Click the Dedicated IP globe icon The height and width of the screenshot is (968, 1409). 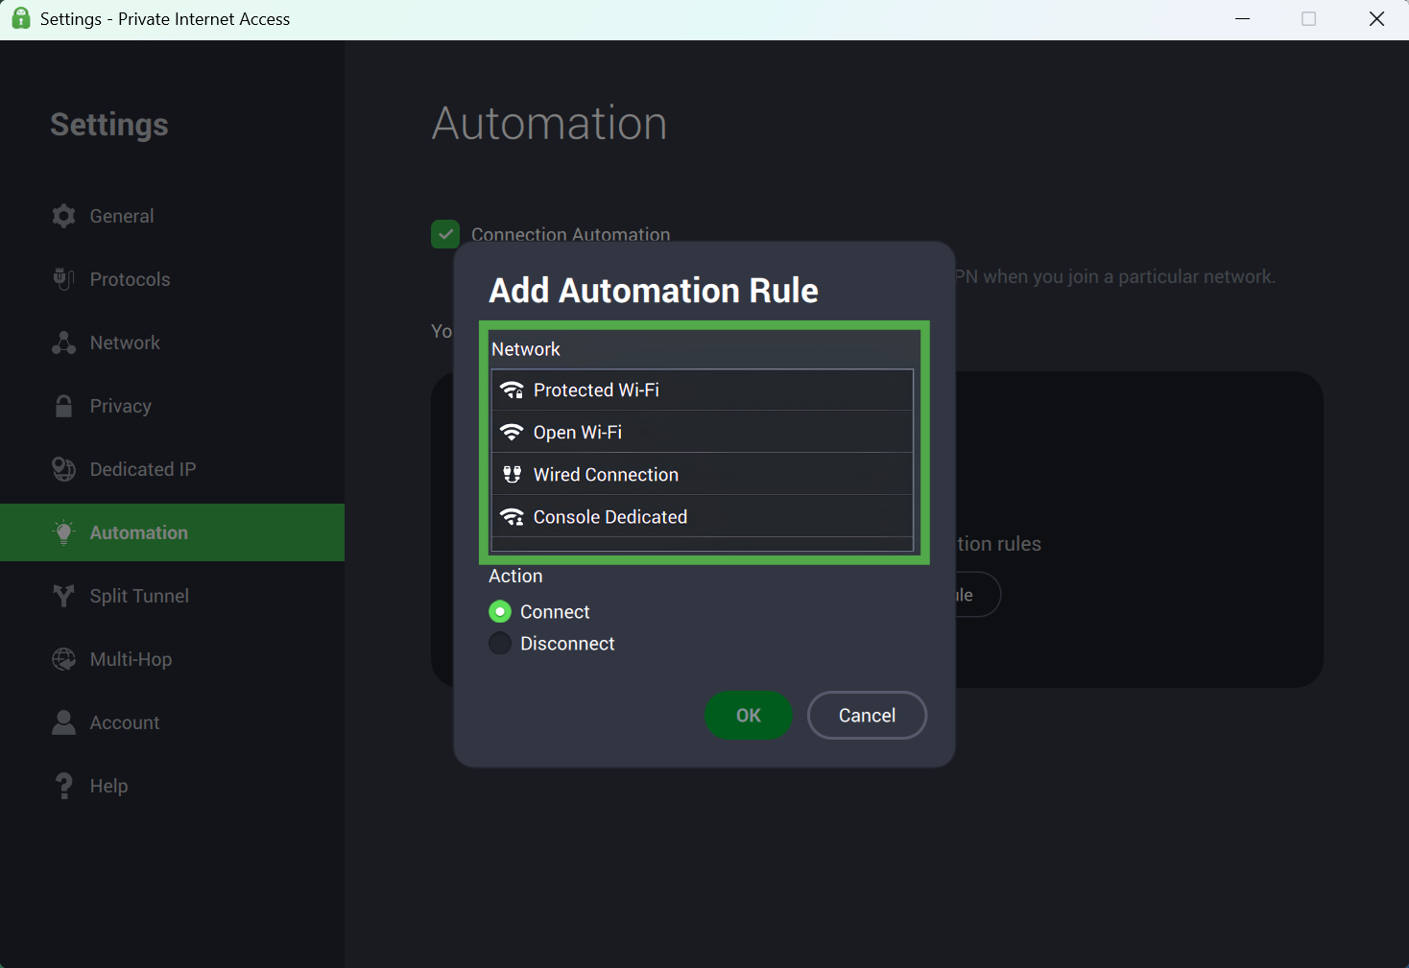[x=63, y=469]
